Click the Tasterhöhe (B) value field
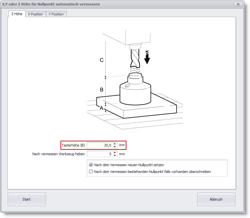Screen dimensions: 250x218 [x=99, y=145]
